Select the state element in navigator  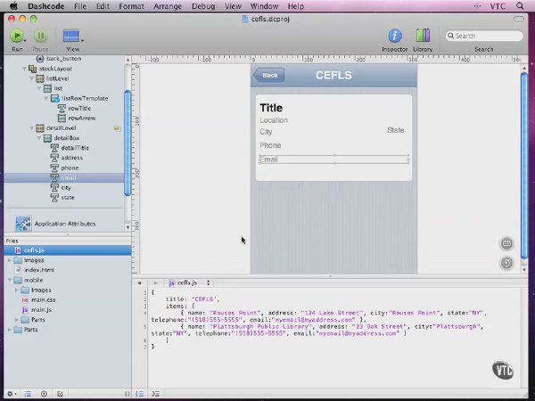click(x=68, y=198)
